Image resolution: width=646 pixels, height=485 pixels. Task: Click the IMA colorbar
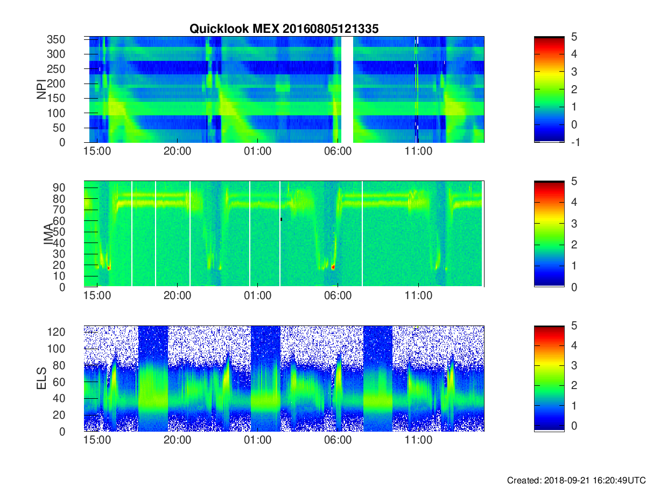click(549, 234)
